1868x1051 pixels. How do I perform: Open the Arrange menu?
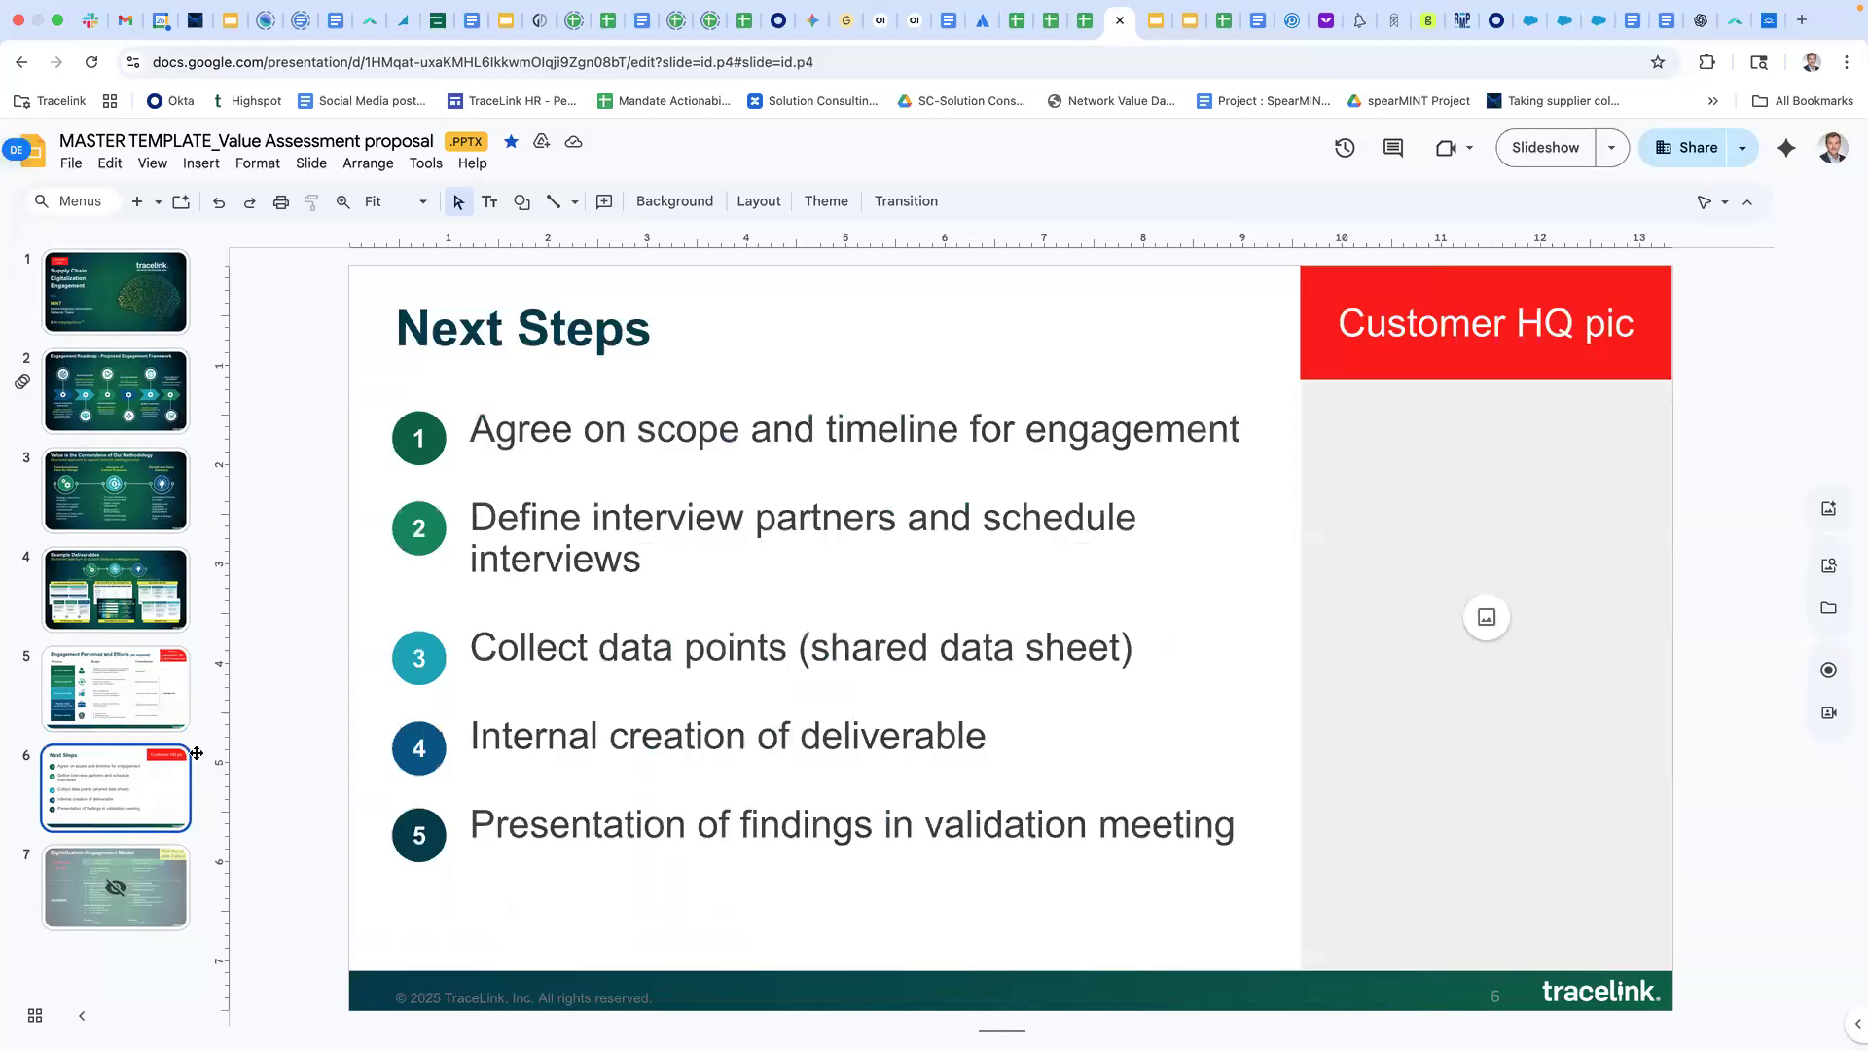[367, 163]
